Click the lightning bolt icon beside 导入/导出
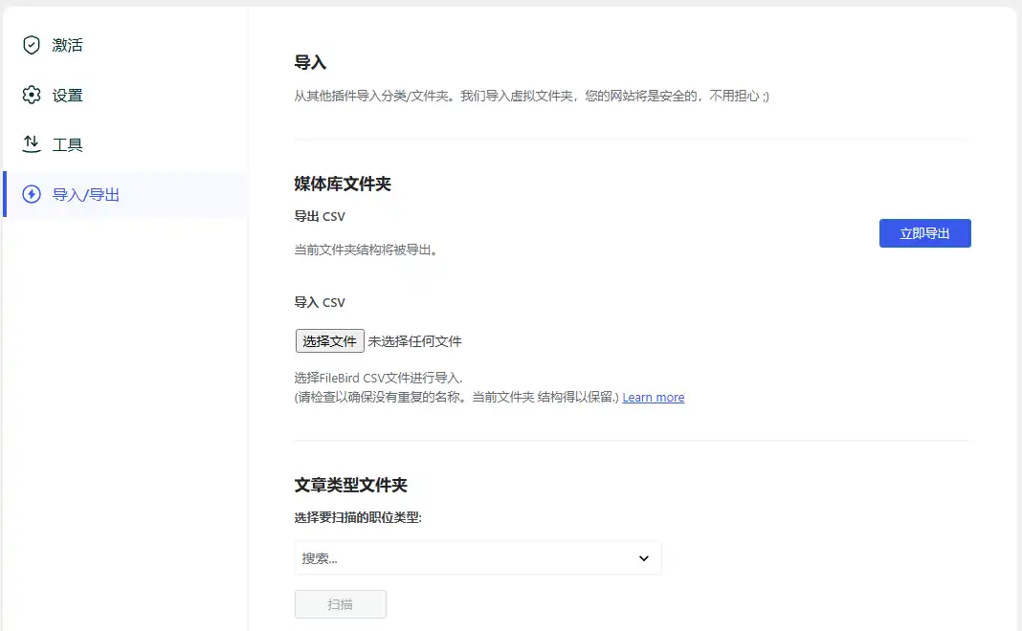The width and height of the screenshot is (1022, 631). (x=30, y=193)
